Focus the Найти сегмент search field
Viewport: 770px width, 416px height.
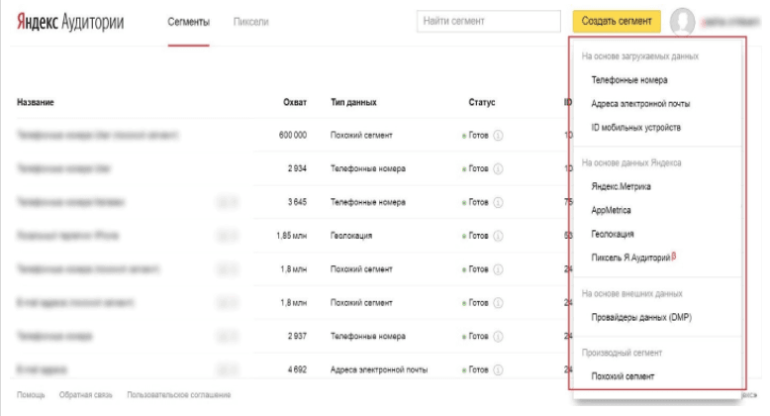click(489, 21)
